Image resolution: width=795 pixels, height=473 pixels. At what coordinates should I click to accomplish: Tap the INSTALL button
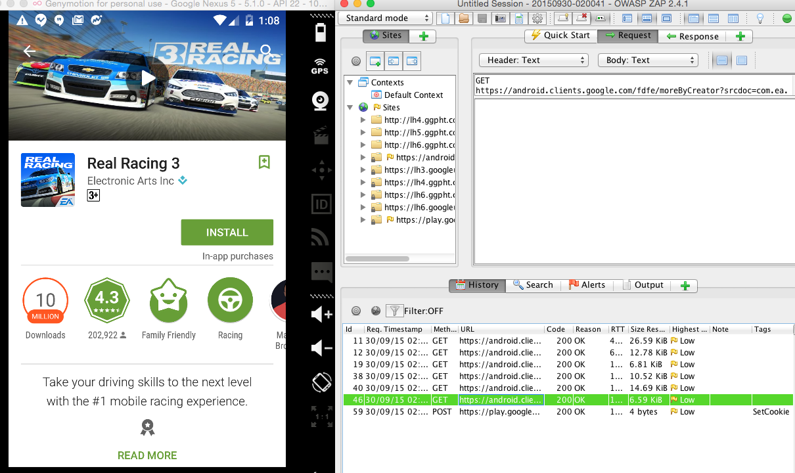coord(227,233)
